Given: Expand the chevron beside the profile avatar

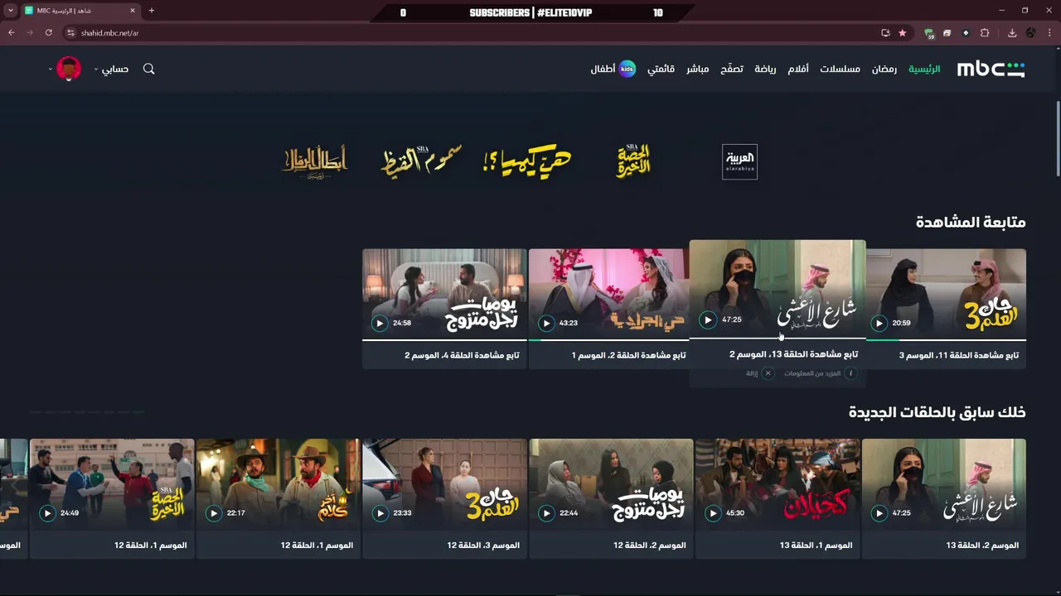Looking at the screenshot, I should [50, 70].
